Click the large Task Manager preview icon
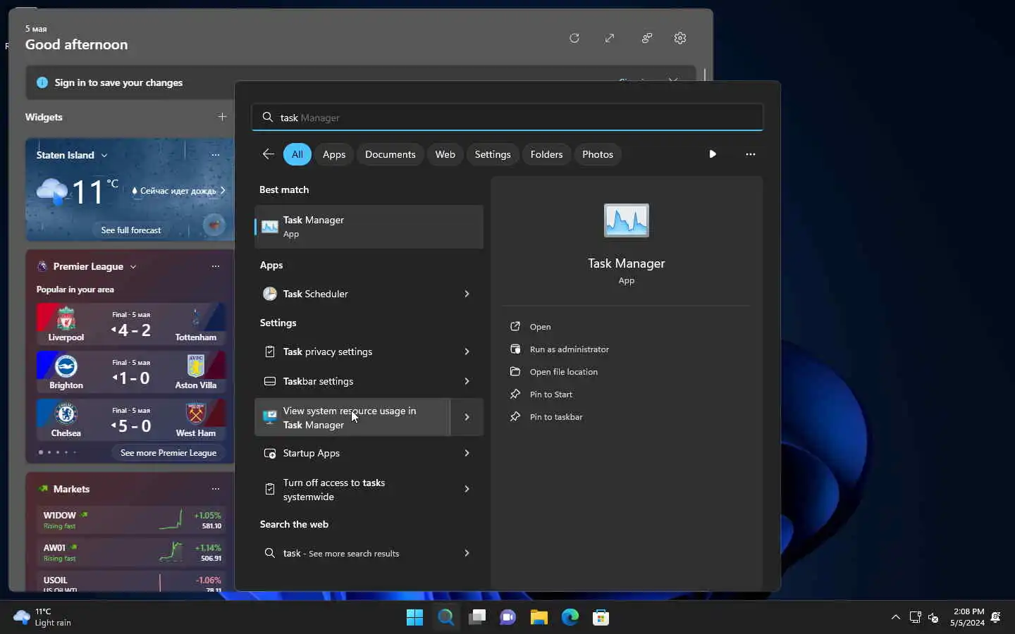 coord(627,220)
